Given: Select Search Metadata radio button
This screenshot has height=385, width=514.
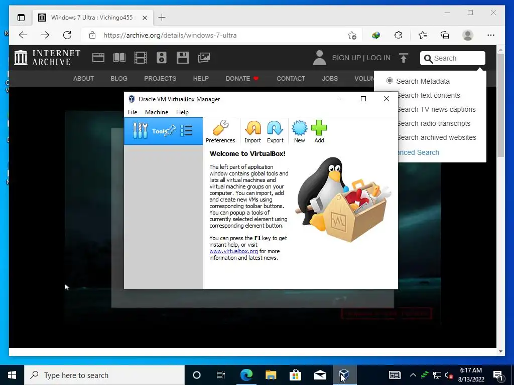Looking at the screenshot, I should coord(390,81).
